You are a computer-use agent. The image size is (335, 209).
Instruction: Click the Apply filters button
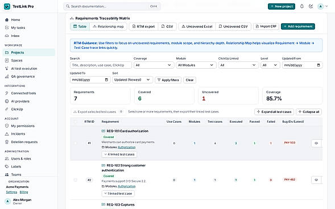click(168, 80)
